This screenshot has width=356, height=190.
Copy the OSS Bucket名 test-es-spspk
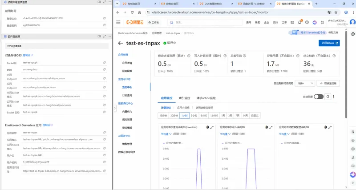tap(105, 62)
